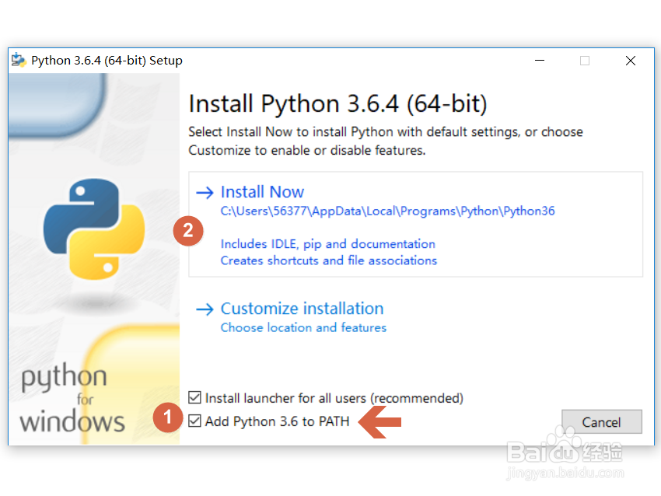
Task: Click the maximize button of the Setup window
Action: [585, 61]
